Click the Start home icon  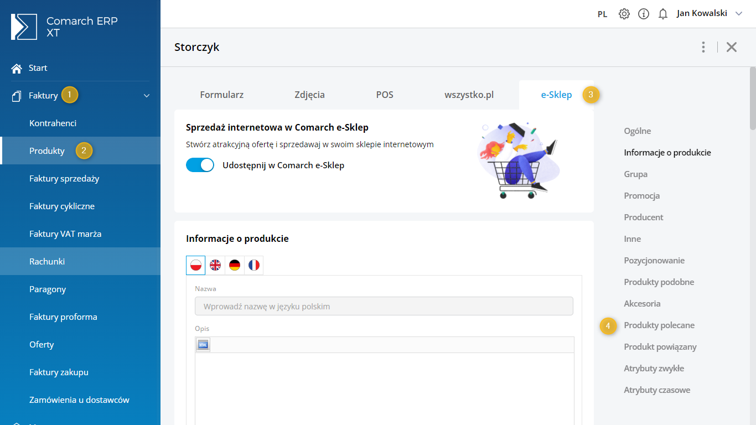(x=17, y=68)
